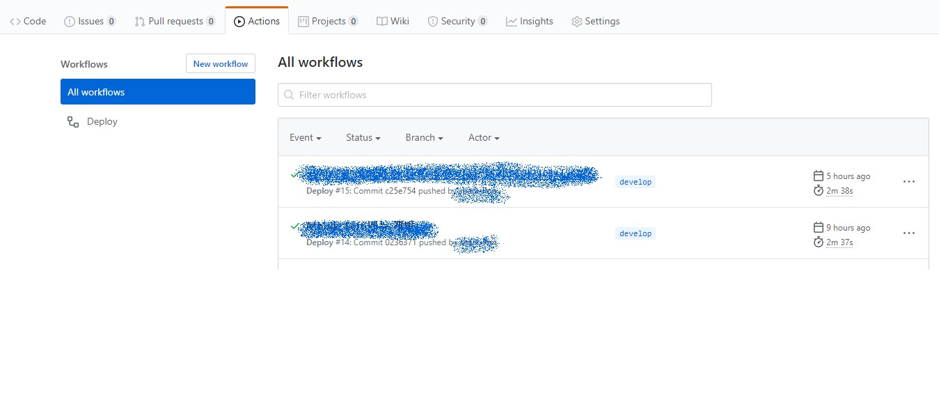Viewport: 939px width, 418px height.
Task: Open the Wiki tab
Action: pyautogui.click(x=393, y=21)
